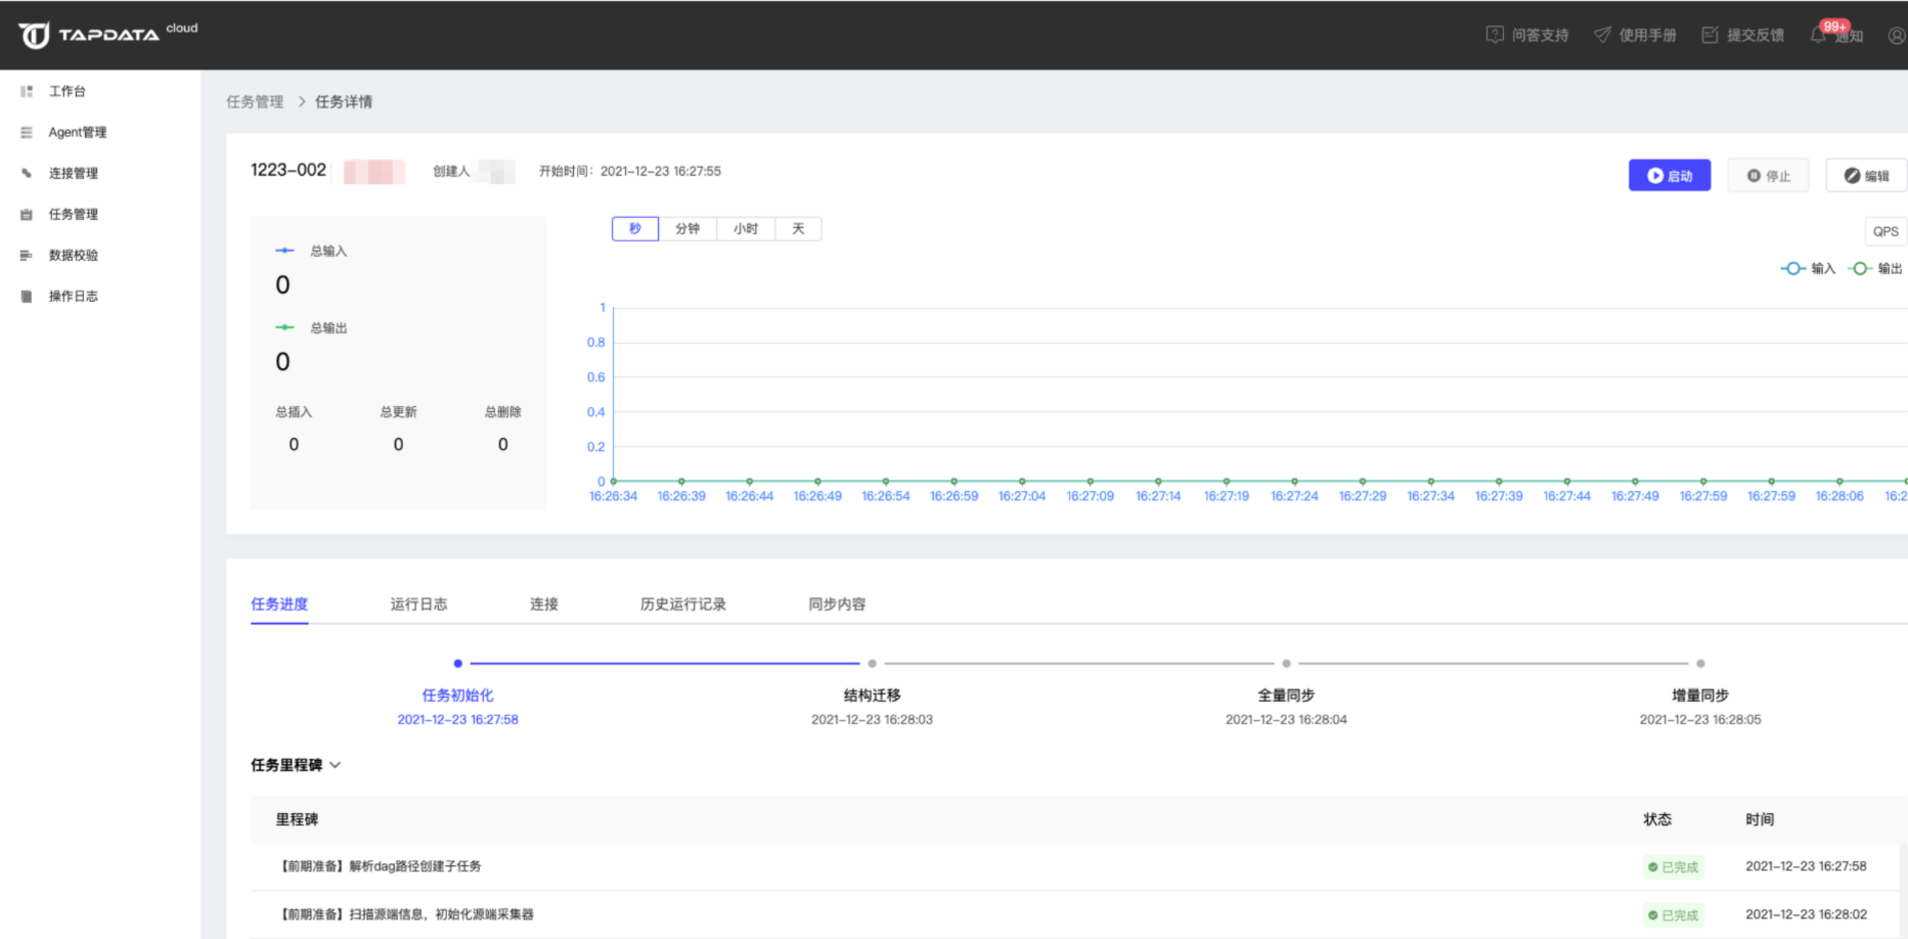Click the 结构迁移 progress step dot

(x=872, y=663)
